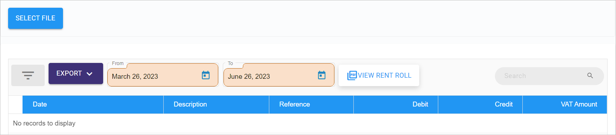This screenshot has height=135, width=616.
Task: Open the filter list icon button
Action: (x=28, y=75)
